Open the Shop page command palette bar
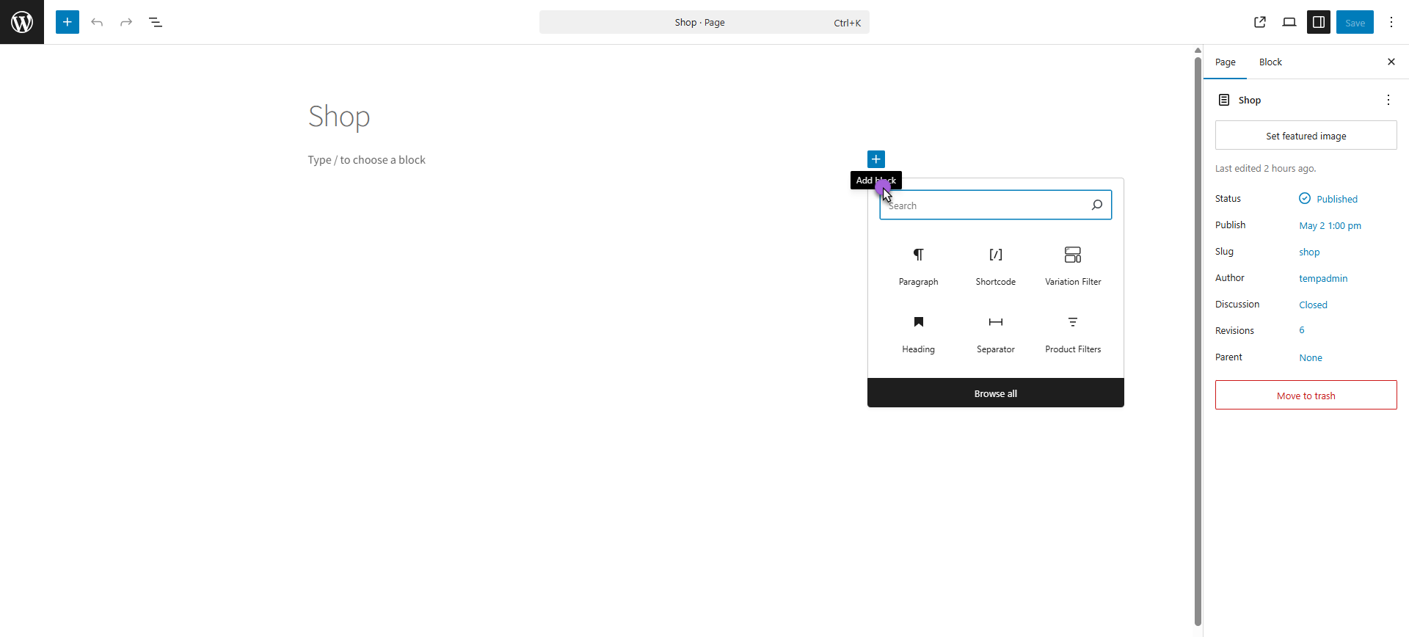 (x=704, y=22)
